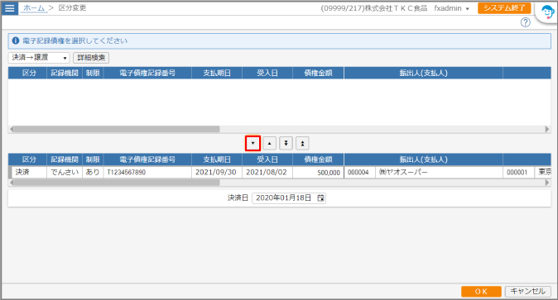558x300 pixels.
Task: Click the システム終了 button
Action: (504, 7)
